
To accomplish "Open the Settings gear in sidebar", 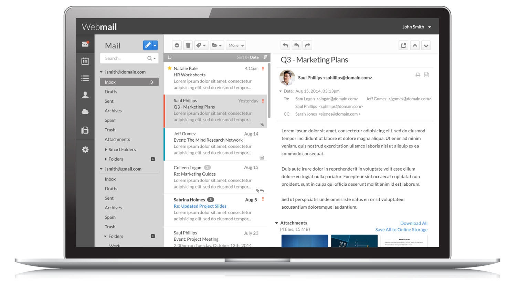I will coord(85,150).
